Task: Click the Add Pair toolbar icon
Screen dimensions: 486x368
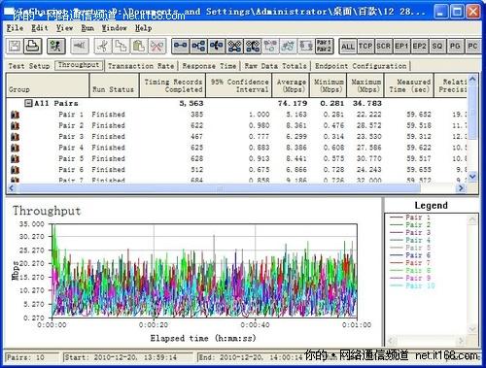Action: (x=181, y=47)
